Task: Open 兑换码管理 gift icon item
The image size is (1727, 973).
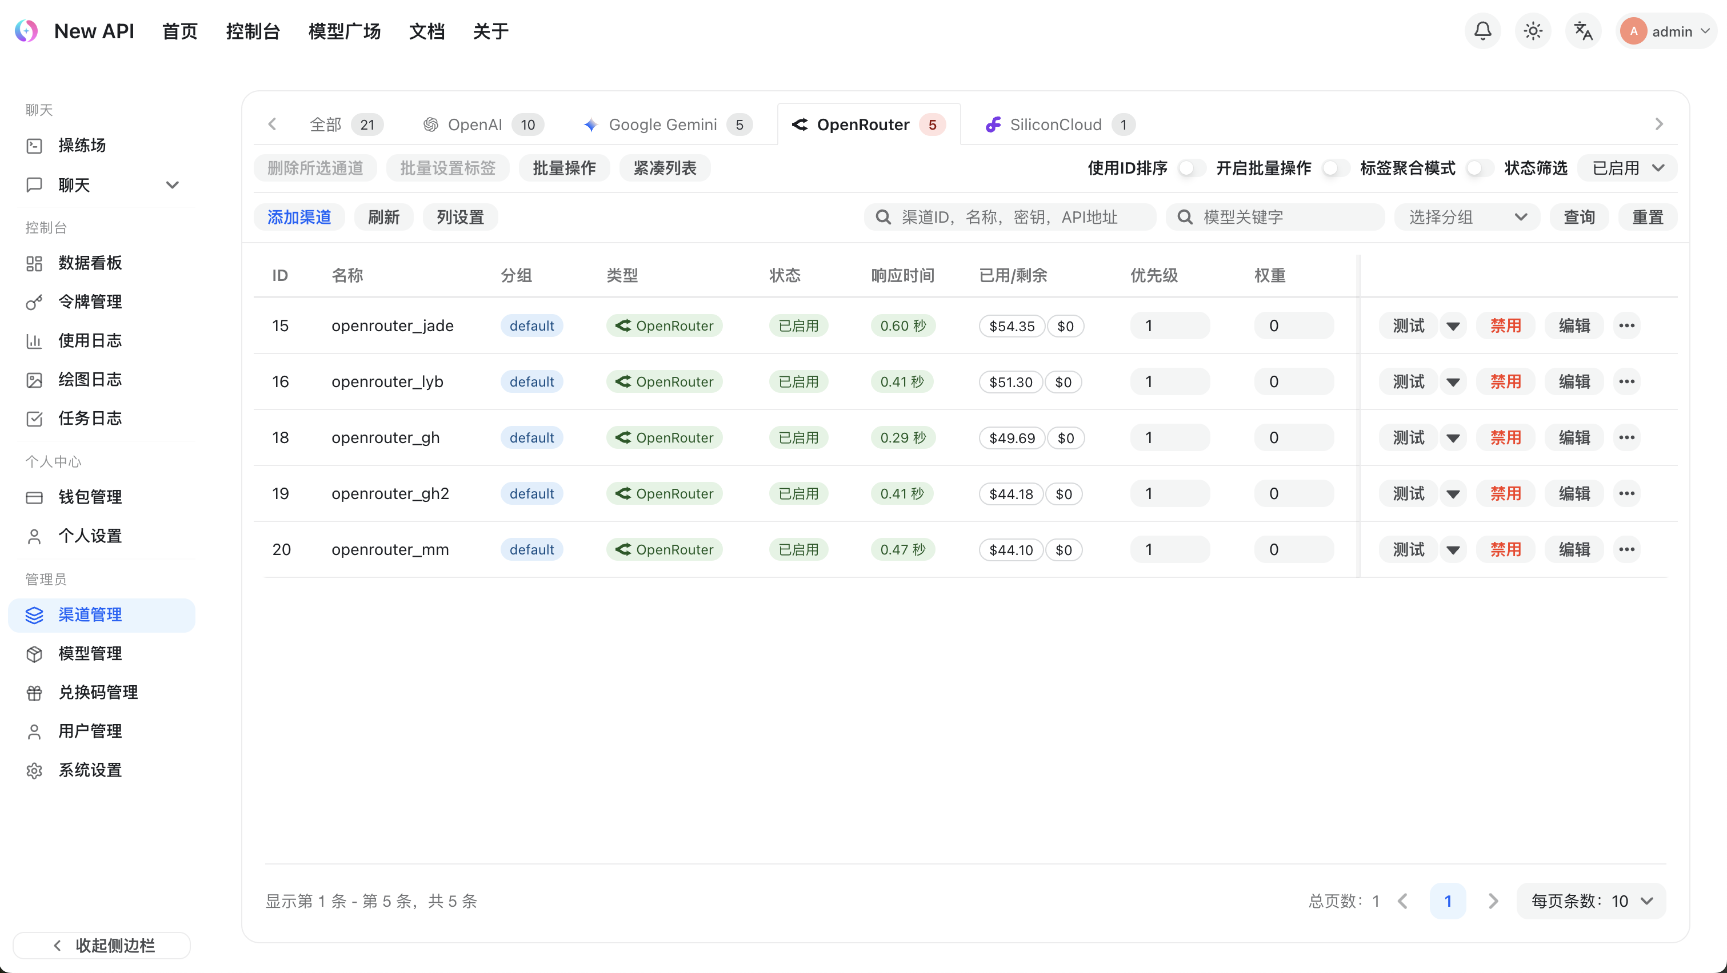Action: click(x=34, y=693)
